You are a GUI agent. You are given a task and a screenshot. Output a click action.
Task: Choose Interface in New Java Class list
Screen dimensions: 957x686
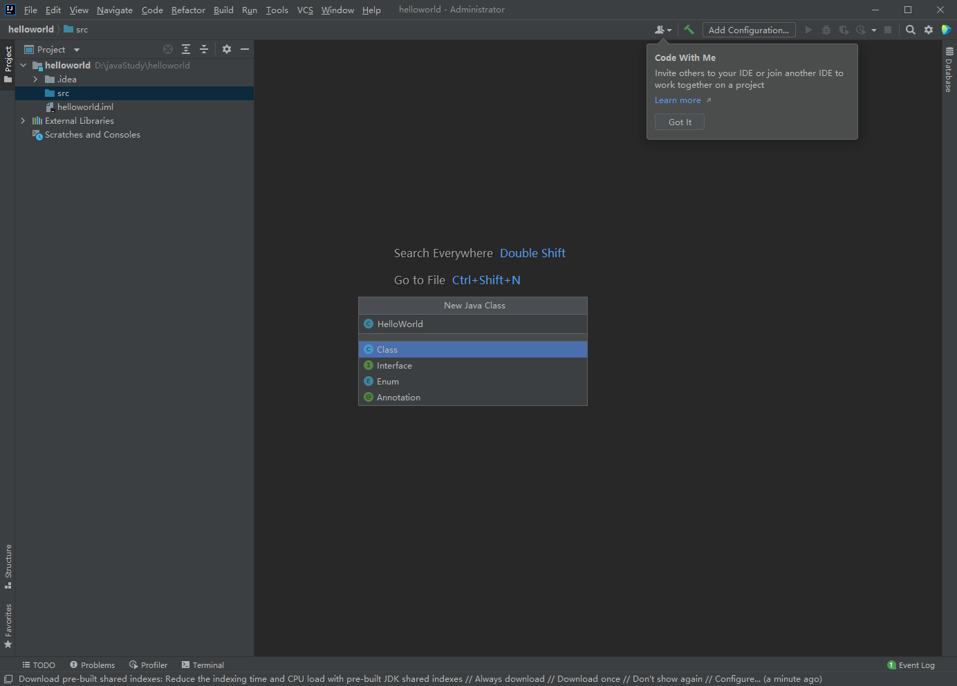[473, 365]
